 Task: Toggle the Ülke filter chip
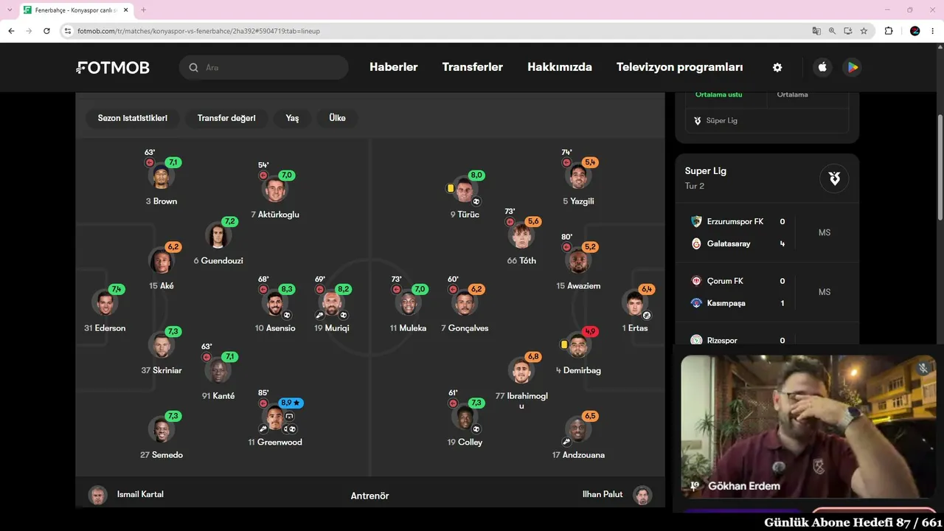(x=337, y=118)
